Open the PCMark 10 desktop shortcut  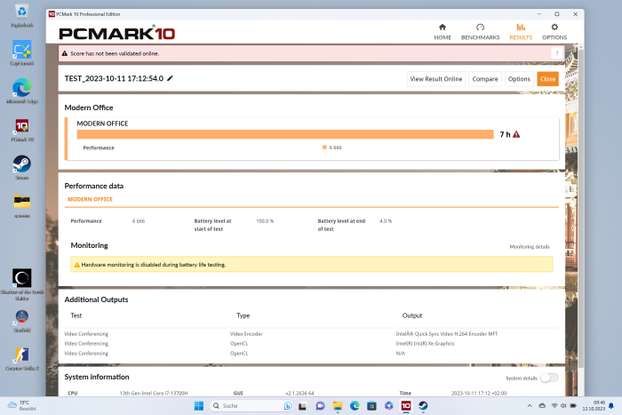pos(22,130)
